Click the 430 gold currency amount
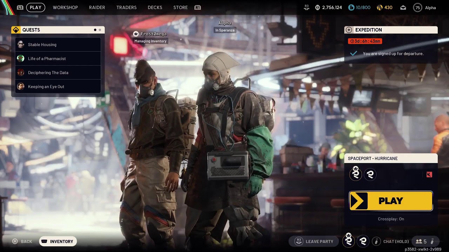 click(x=388, y=7)
